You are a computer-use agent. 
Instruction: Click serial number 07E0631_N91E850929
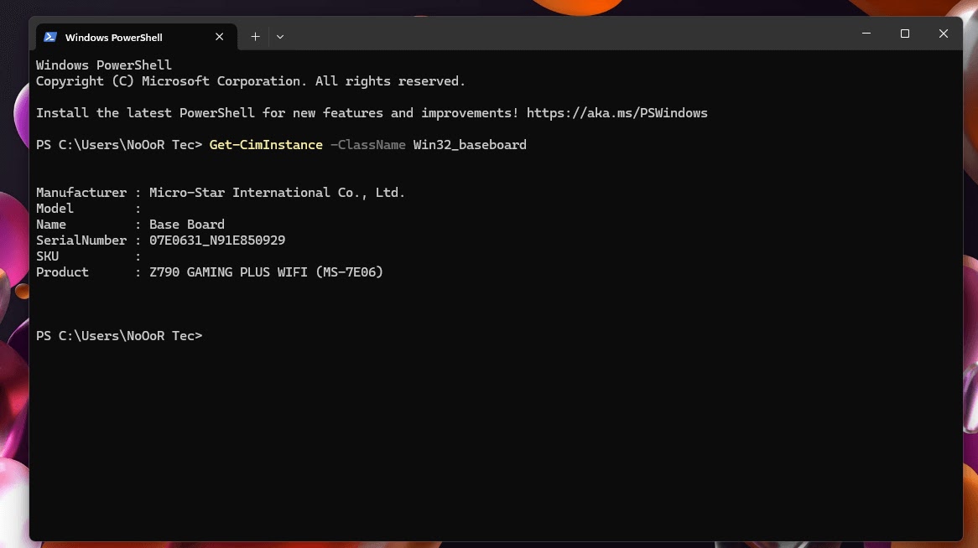coord(217,240)
